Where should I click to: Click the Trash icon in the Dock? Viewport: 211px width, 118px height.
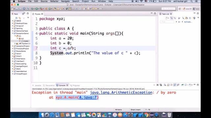pos(169,115)
